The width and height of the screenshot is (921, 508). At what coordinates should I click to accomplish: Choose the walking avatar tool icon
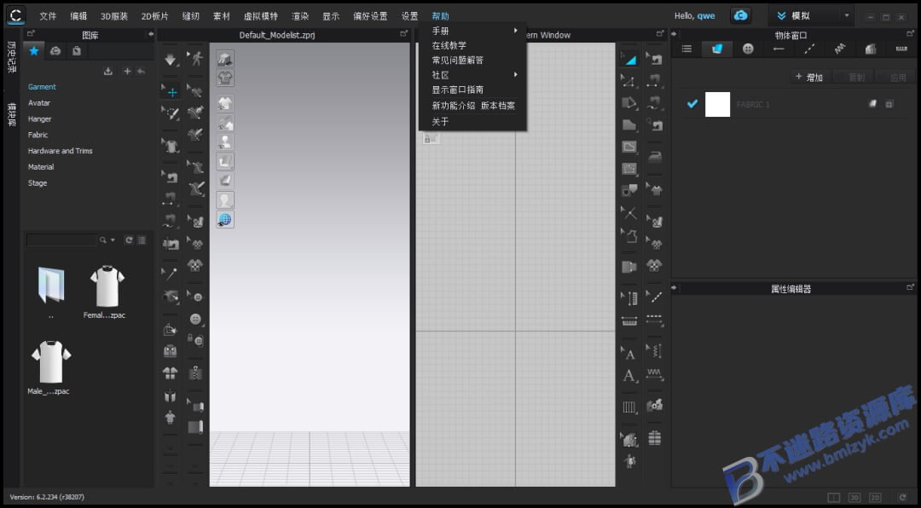click(x=195, y=58)
